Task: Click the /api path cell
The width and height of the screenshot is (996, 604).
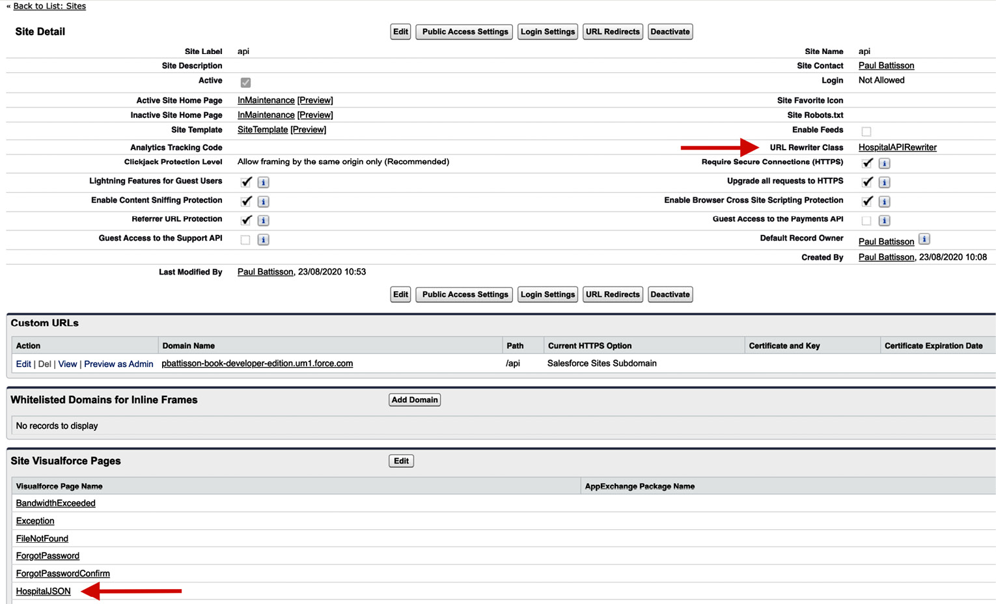Action: coord(513,363)
